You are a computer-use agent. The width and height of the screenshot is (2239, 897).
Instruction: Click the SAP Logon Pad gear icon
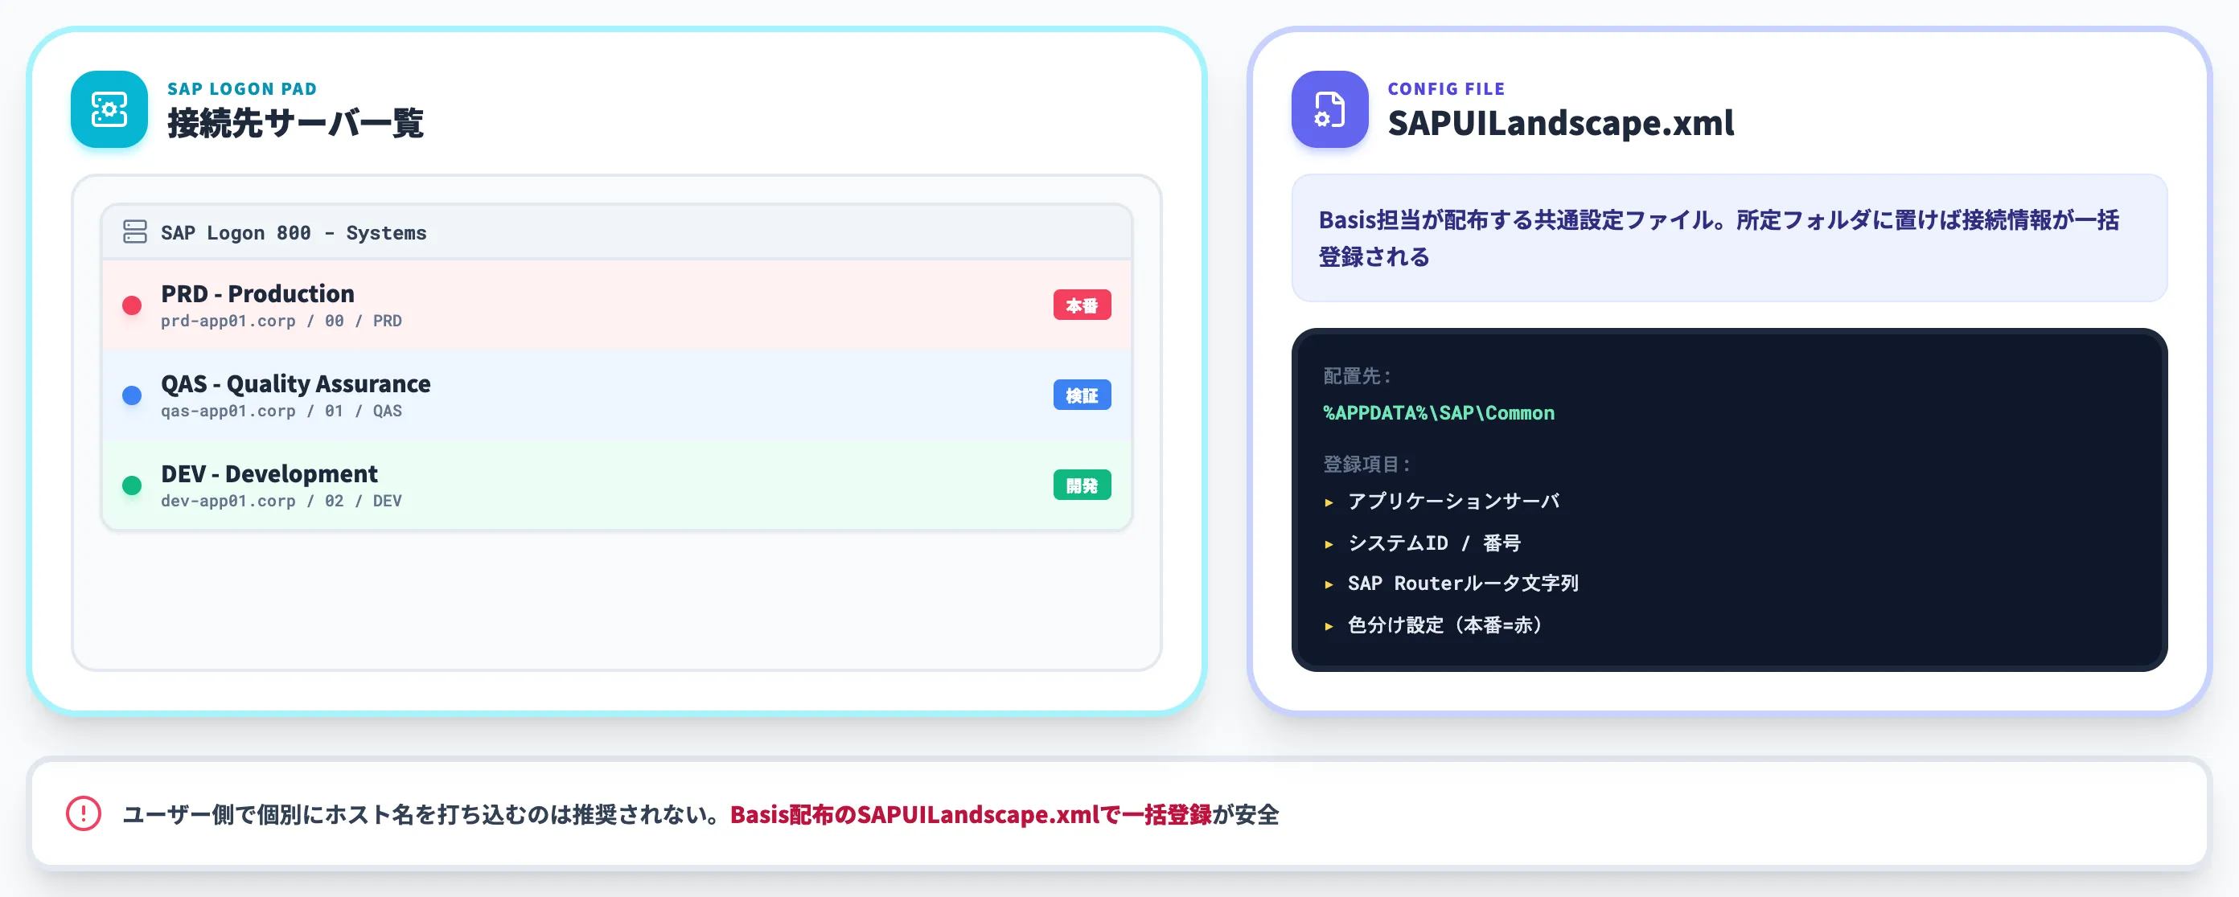(x=109, y=109)
